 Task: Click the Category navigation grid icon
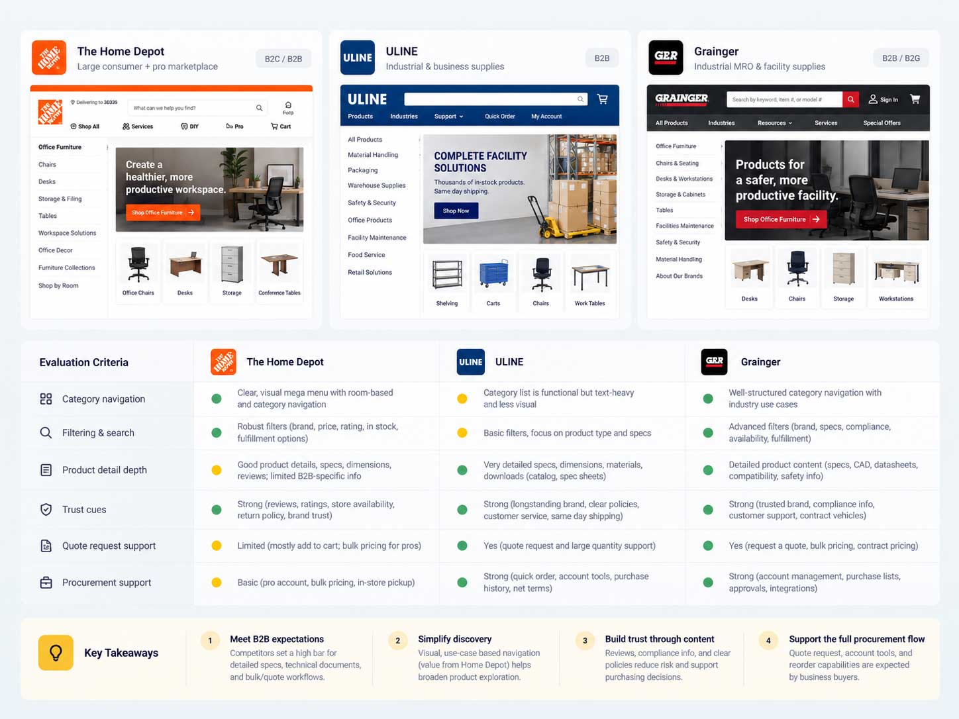pyautogui.click(x=46, y=399)
